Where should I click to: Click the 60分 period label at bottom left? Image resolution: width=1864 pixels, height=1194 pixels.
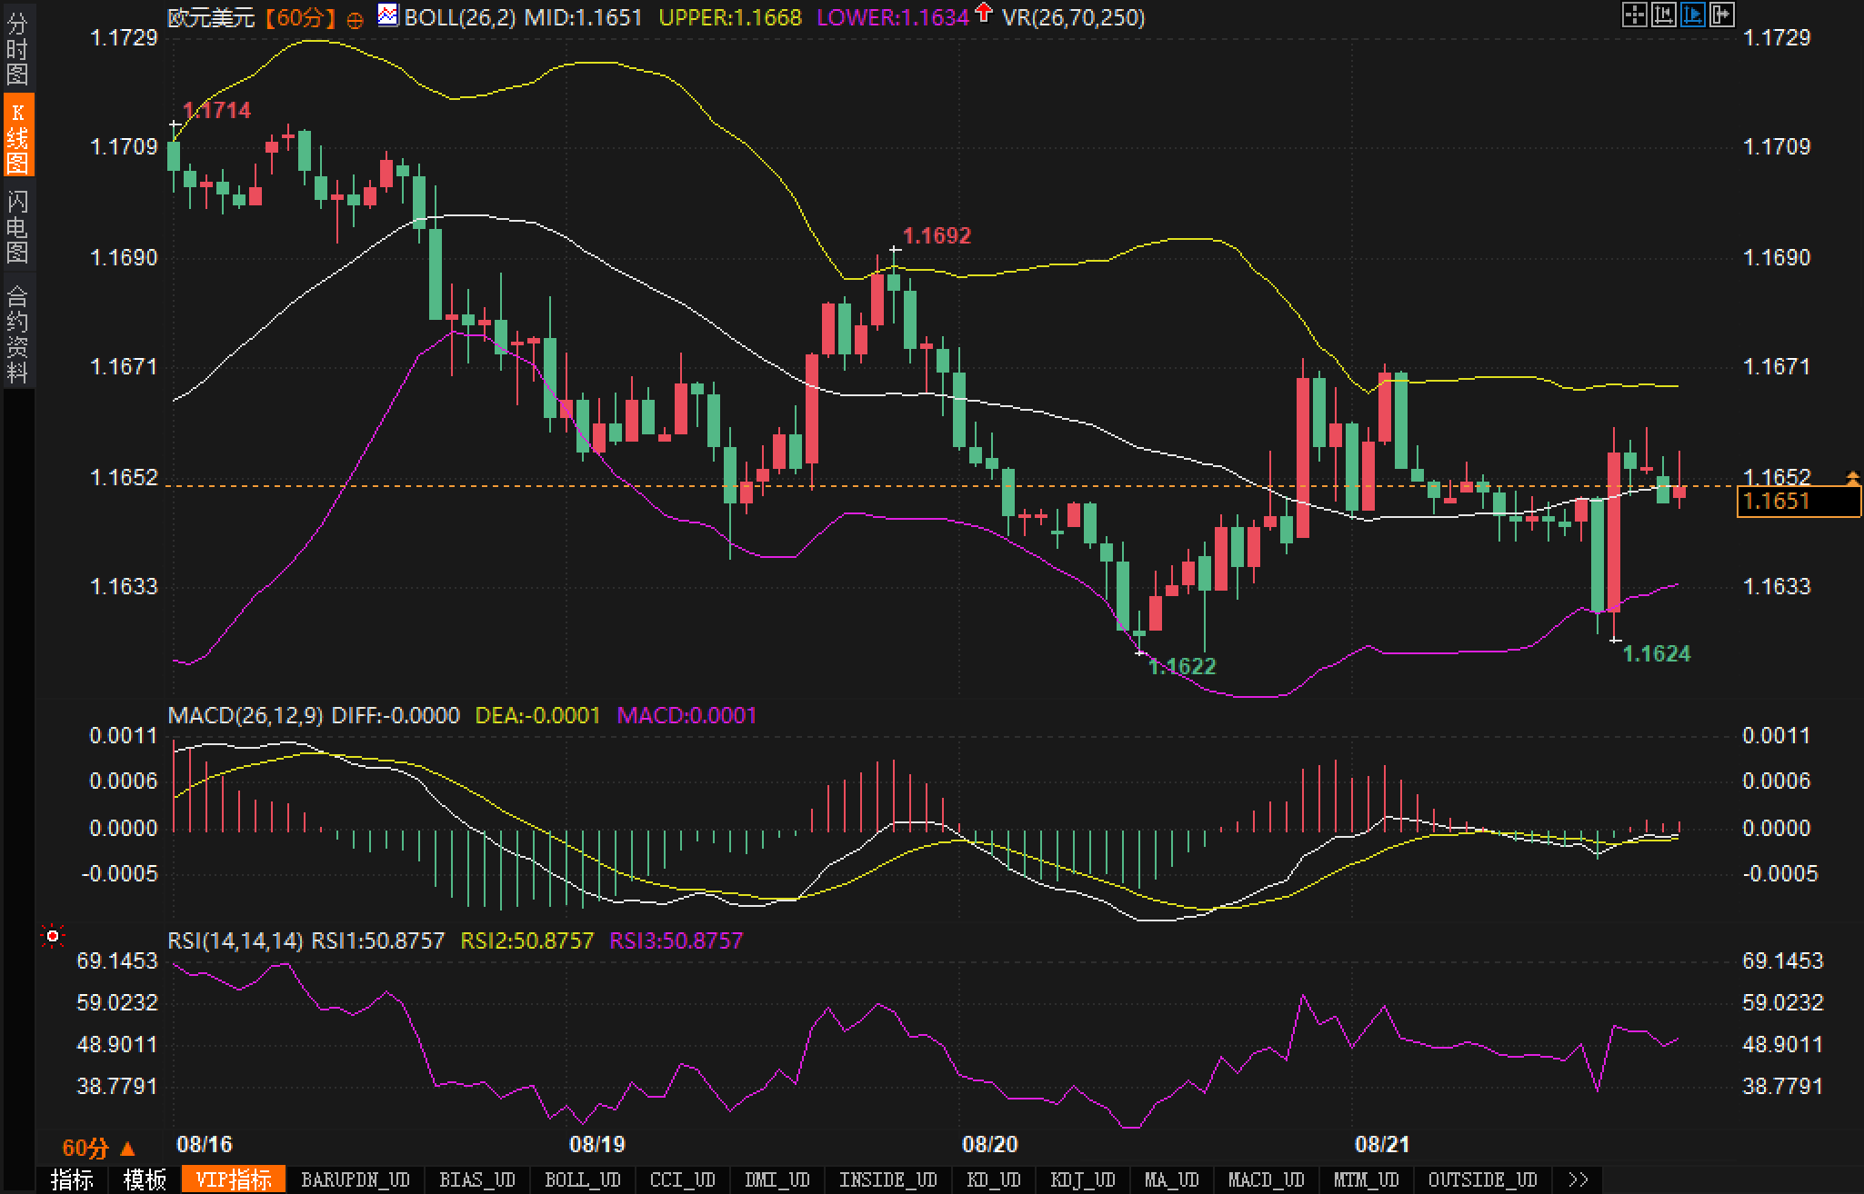click(x=85, y=1149)
